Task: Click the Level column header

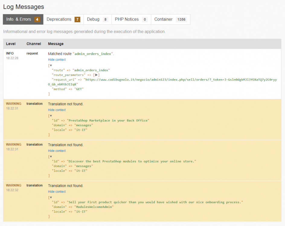Action: (10, 44)
